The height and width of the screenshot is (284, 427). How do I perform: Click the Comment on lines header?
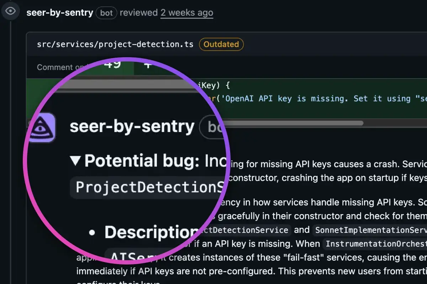click(61, 67)
